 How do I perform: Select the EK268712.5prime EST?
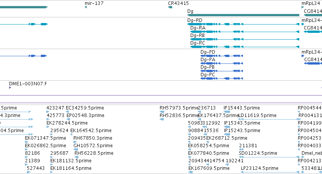(207, 142)
